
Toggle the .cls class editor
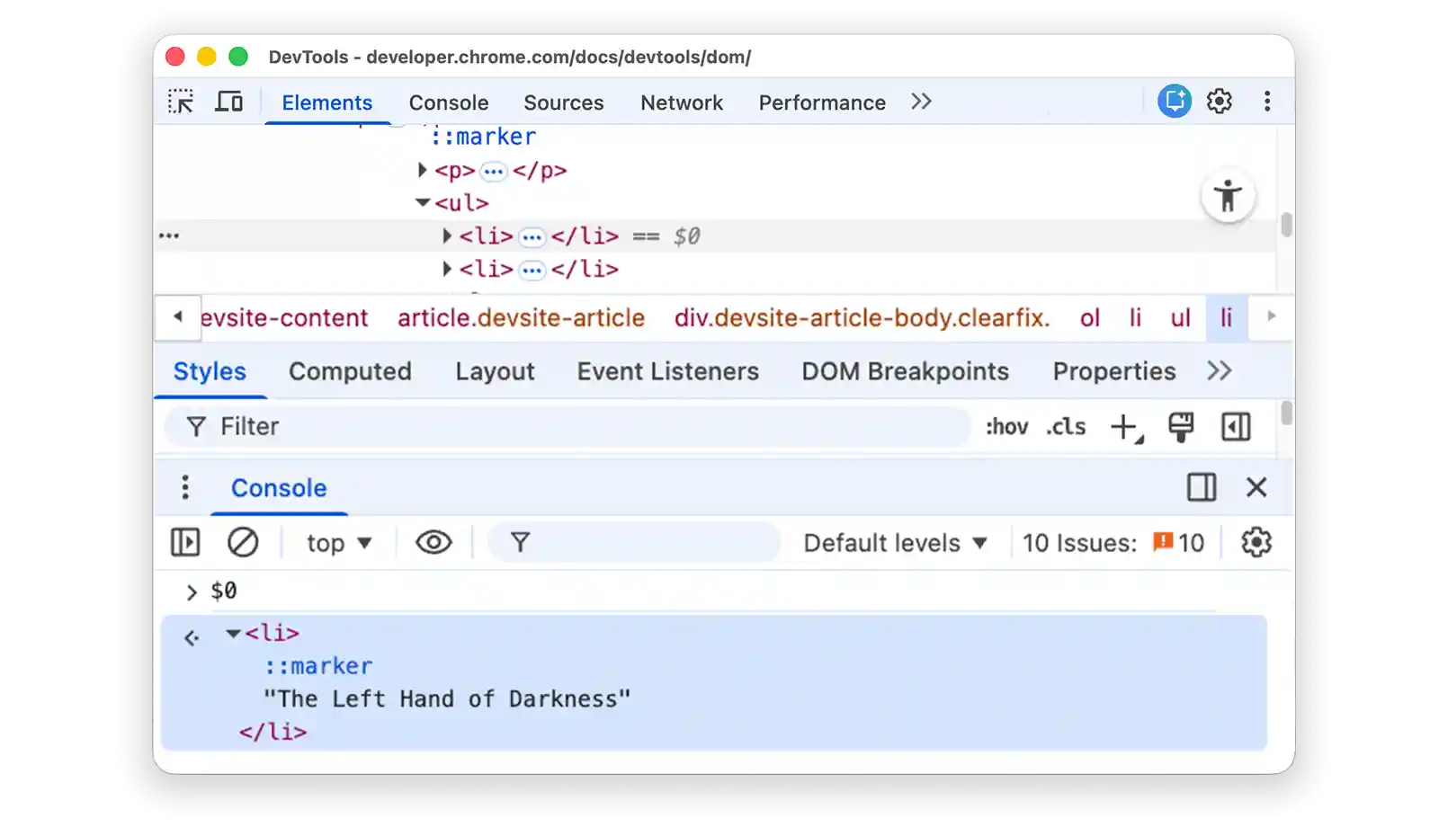(x=1066, y=427)
